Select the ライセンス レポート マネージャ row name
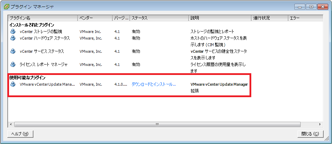 point(44,65)
